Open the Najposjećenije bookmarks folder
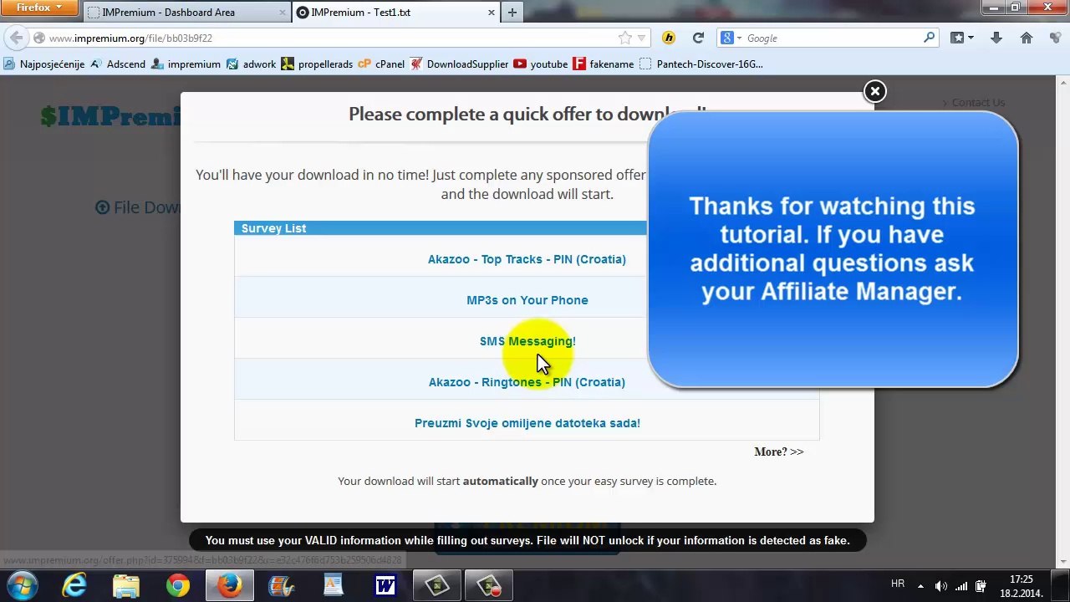The height and width of the screenshot is (602, 1070). click(x=44, y=64)
